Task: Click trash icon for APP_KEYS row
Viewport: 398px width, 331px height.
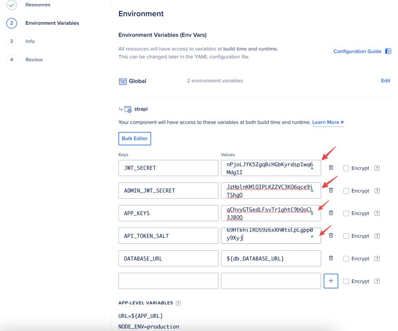Action: click(331, 213)
